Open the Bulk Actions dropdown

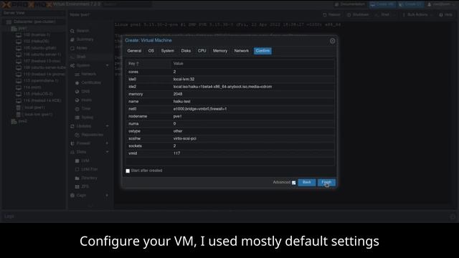pos(417,14)
